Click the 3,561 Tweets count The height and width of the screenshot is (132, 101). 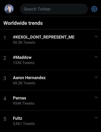pyautogui.click(x=24, y=124)
